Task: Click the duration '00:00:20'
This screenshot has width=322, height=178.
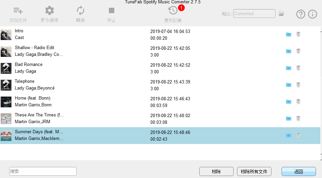Action: [159, 38]
